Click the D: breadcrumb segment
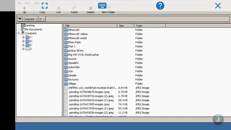This screenshot has width=231, height=130. [42, 19]
